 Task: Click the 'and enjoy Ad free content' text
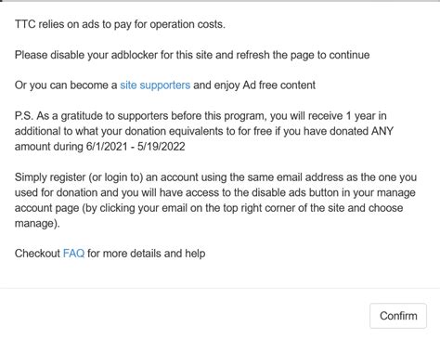click(x=254, y=85)
